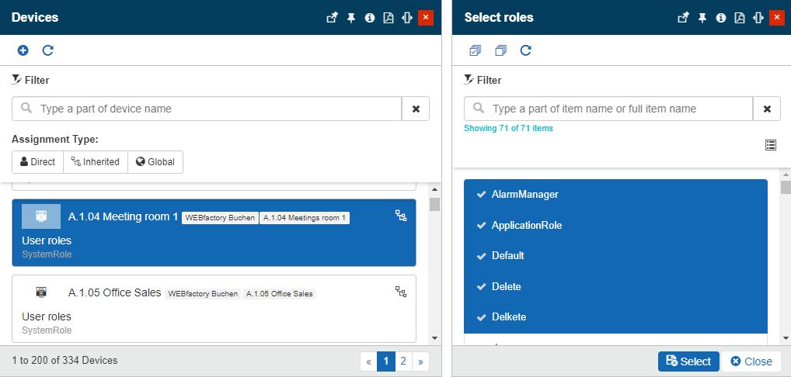The width and height of the screenshot is (791, 377).
Task: Go to page 2 of devices
Action: point(403,361)
